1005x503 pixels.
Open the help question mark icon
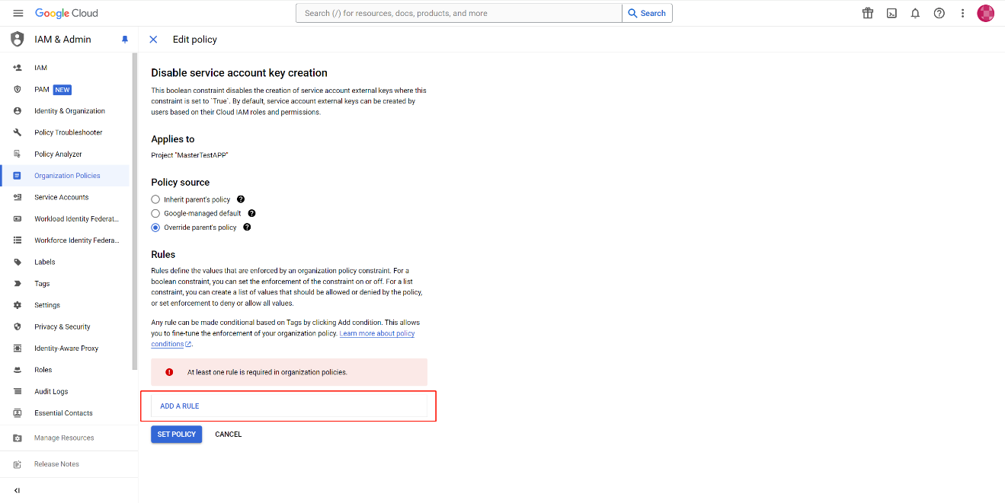point(939,13)
